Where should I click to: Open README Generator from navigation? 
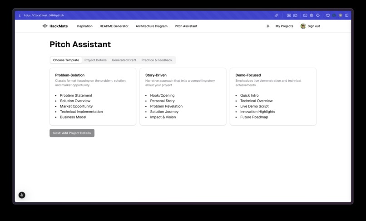tap(114, 26)
